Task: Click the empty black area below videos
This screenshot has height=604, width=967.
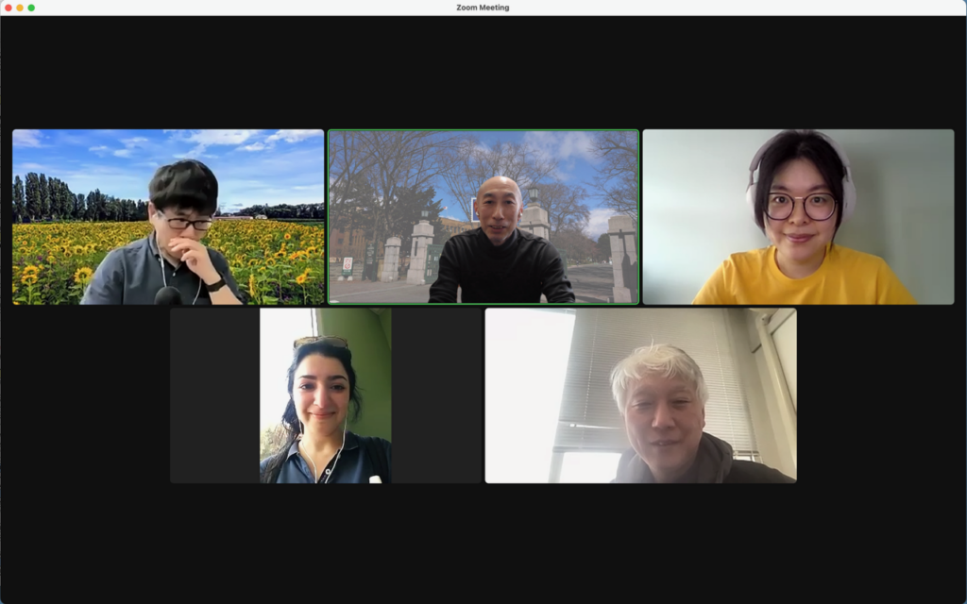Action: (x=483, y=543)
